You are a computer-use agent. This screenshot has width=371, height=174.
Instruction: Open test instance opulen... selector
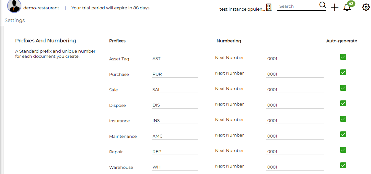pyautogui.click(x=242, y=9)
